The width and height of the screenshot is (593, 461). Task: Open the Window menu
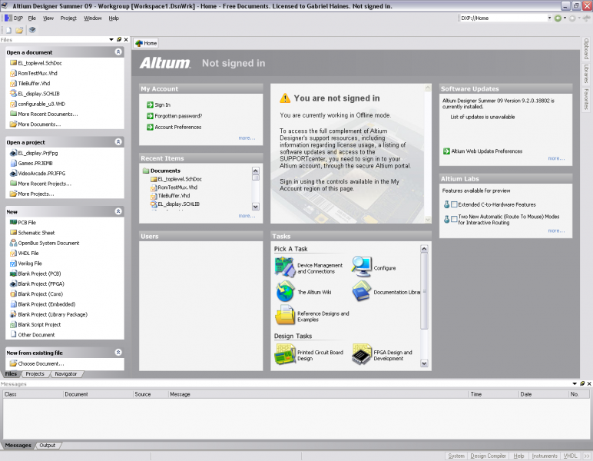pos(93,18)
